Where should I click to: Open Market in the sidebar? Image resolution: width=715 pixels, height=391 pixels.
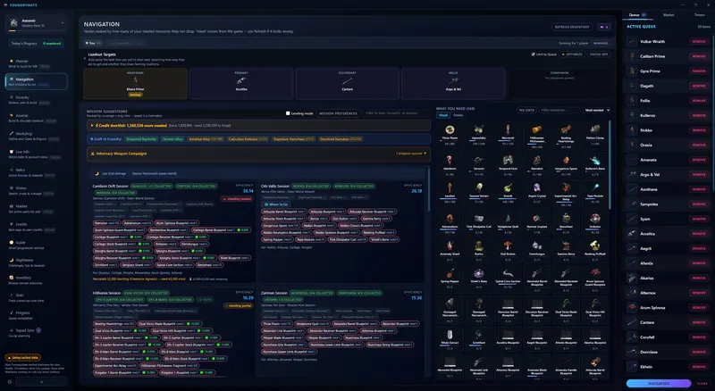pyautogui.click(x=36, y=208)
